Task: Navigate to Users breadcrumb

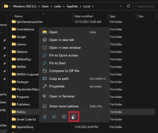Action: click(45, 6)
